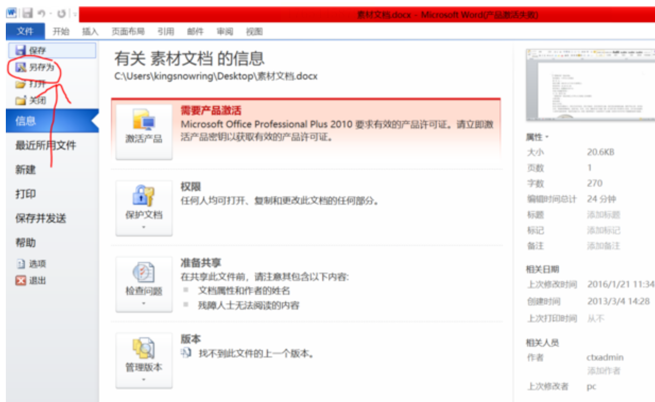Image resolution: width=655 pixels, height=402 pixels.
Task: Click last modifier name pc
Action: click(591, 386)
